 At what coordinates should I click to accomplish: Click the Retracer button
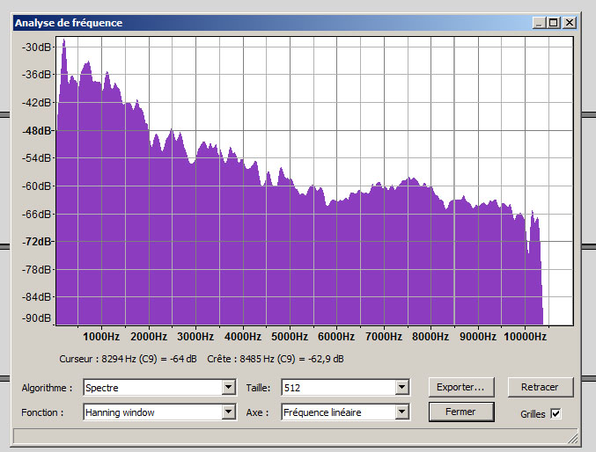541,387
